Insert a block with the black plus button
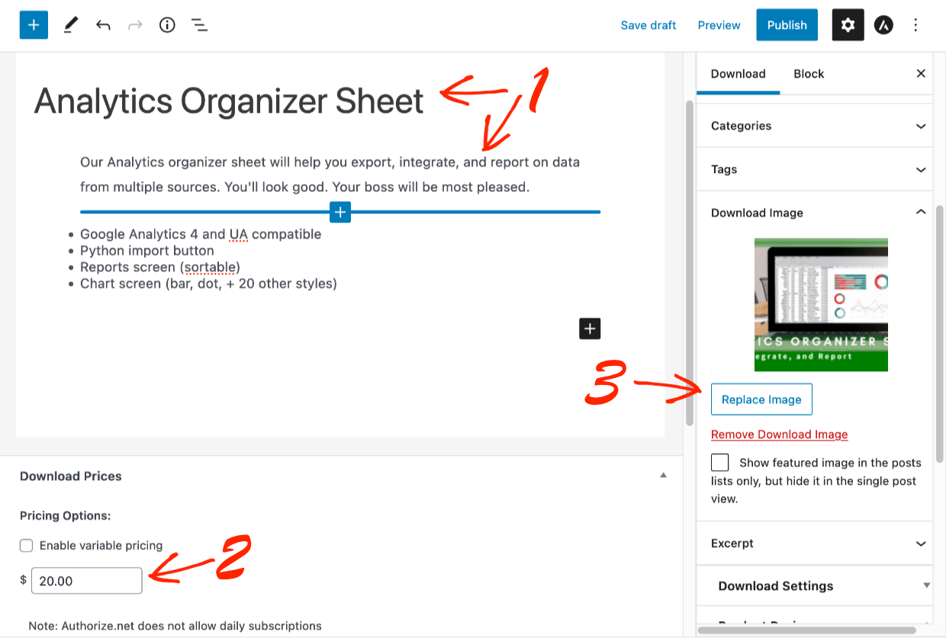The width and height of the screenshot is (946, 638). 589,329
